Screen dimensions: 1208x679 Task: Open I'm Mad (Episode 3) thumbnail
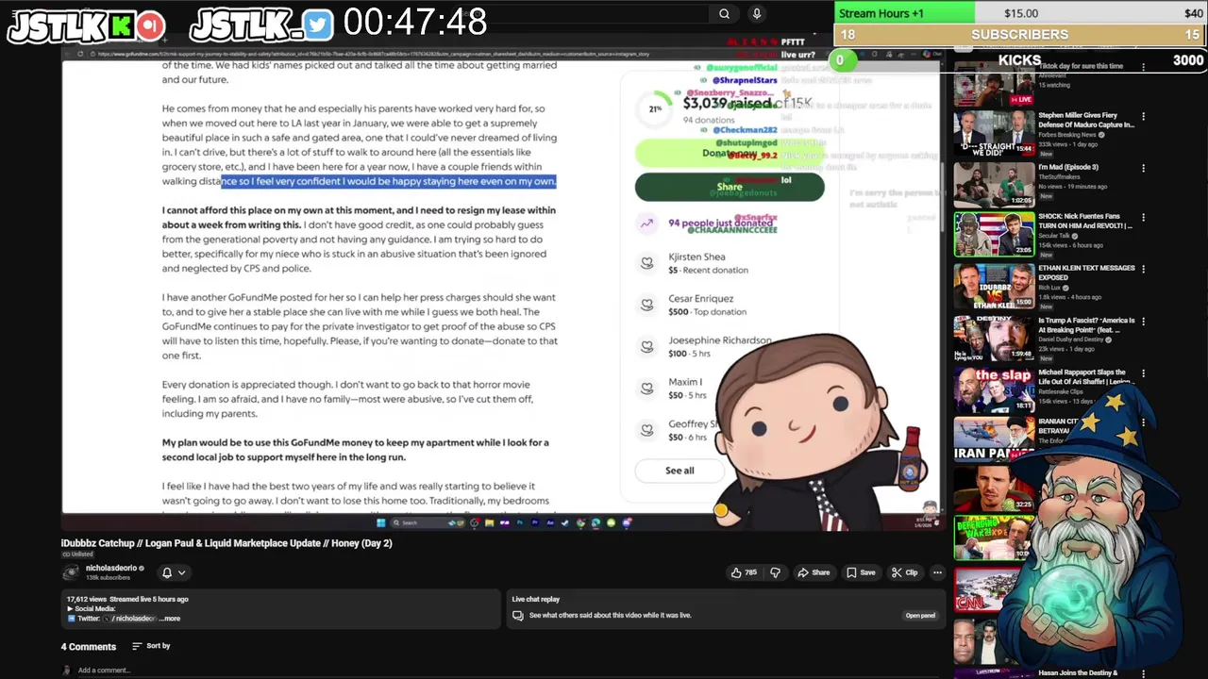point(994,185)
